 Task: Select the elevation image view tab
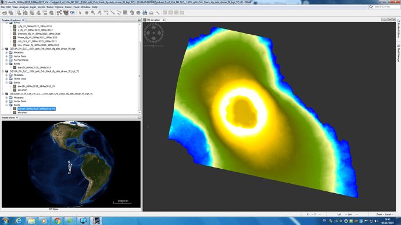point(153,20)
